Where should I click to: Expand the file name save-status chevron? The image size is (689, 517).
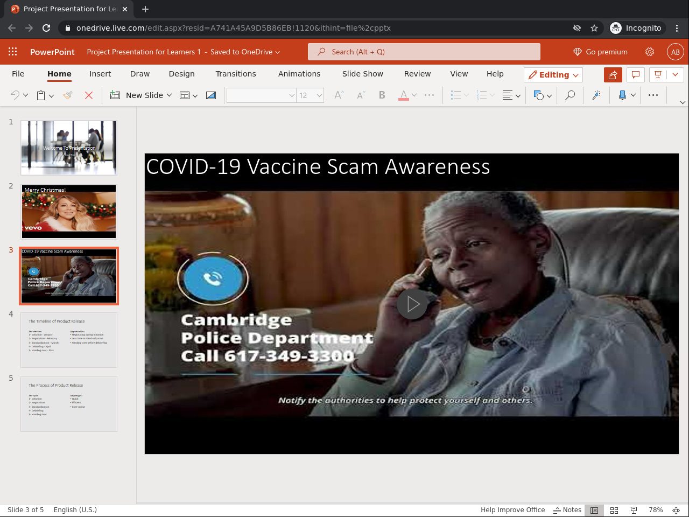coord(278,52)
